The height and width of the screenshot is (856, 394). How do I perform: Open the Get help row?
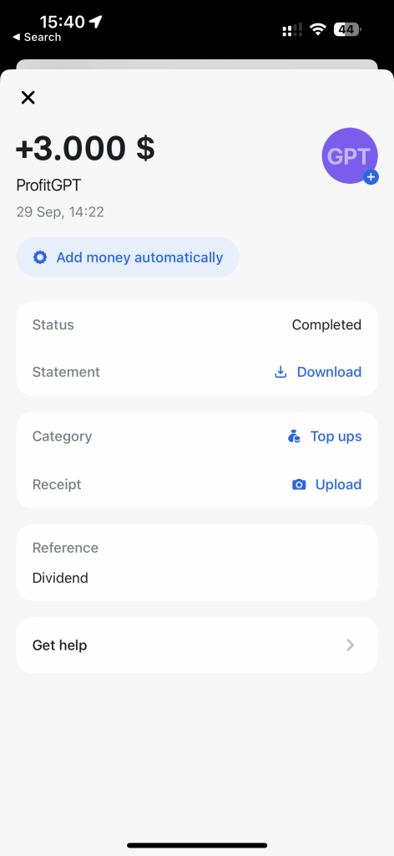click(x=197, y=645)
